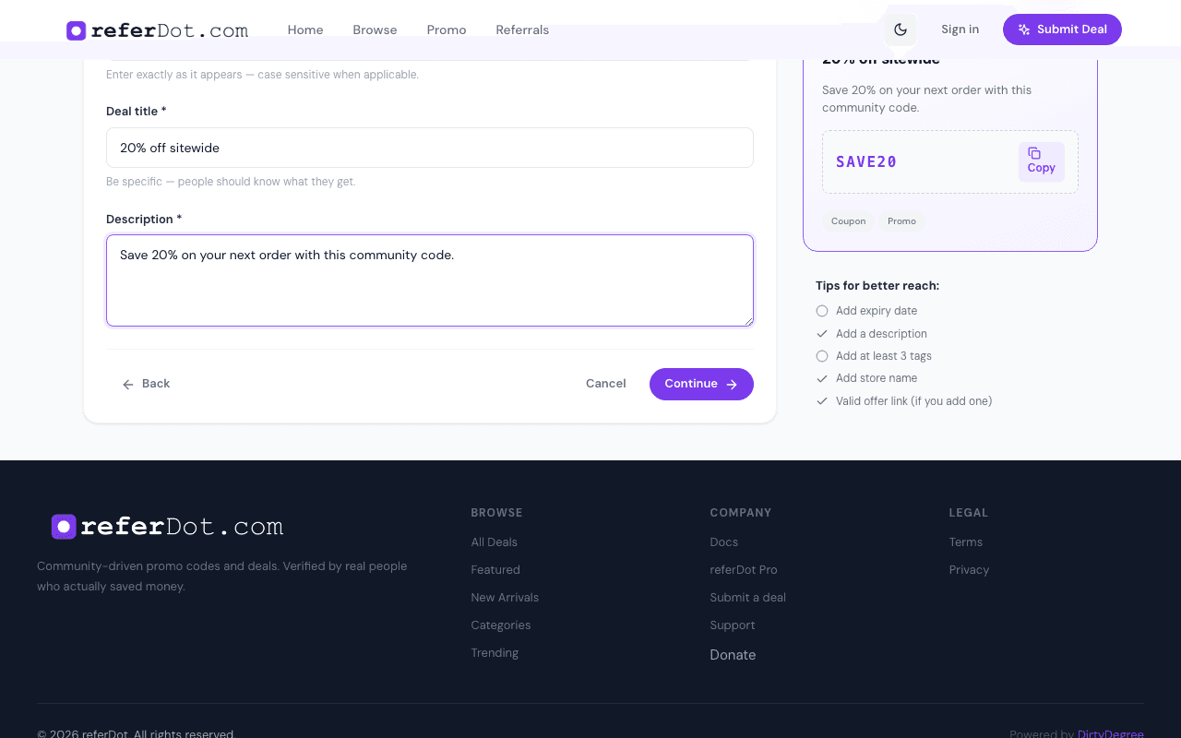
Task: Click the right arrow icon on Continue
Action: click(732, 385)
